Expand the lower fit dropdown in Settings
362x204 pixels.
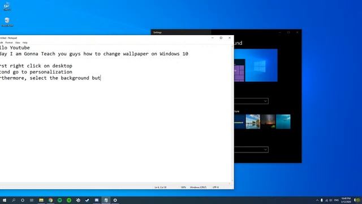[x=251, y=150]
